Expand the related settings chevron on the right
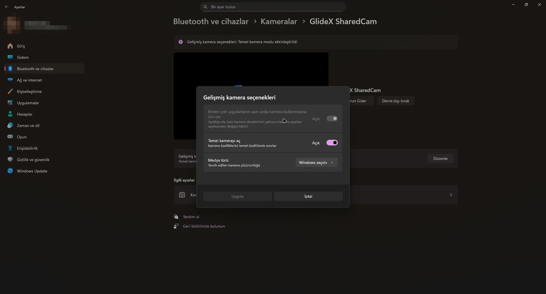This screenshot has width=546, height=294. (x=451, y=195)
